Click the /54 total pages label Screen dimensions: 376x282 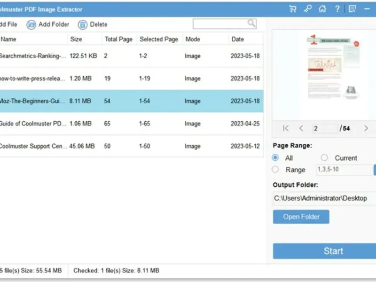click(x=345, y=128)
